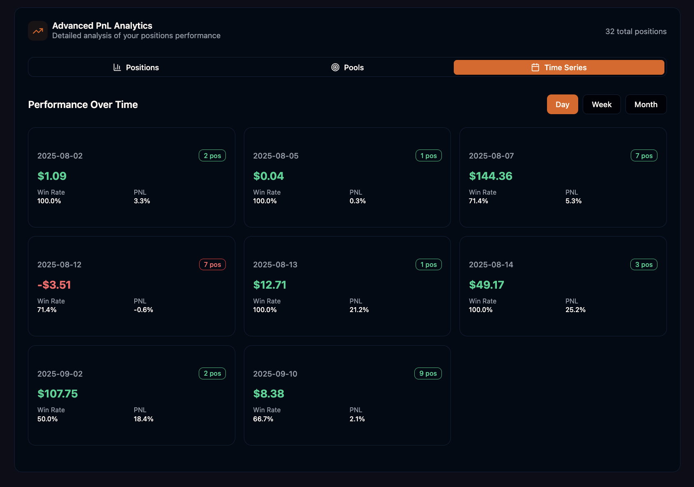Click the 7 pos badge on 2025-08-12
Screen dimensions: 694x487
[212, 264]
